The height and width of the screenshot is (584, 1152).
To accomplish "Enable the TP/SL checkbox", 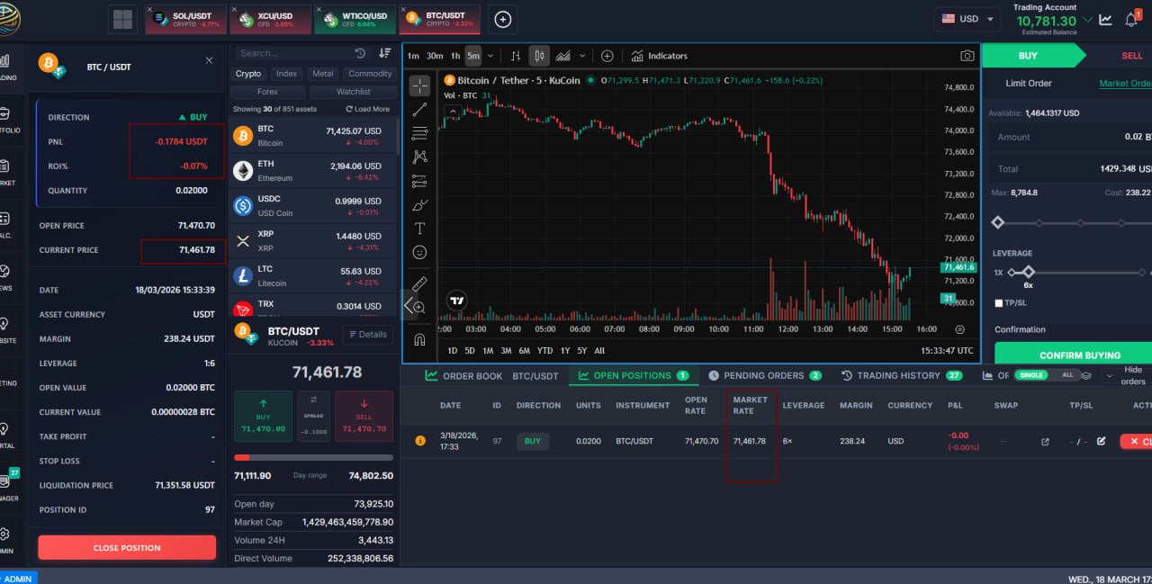I will 999,303.
